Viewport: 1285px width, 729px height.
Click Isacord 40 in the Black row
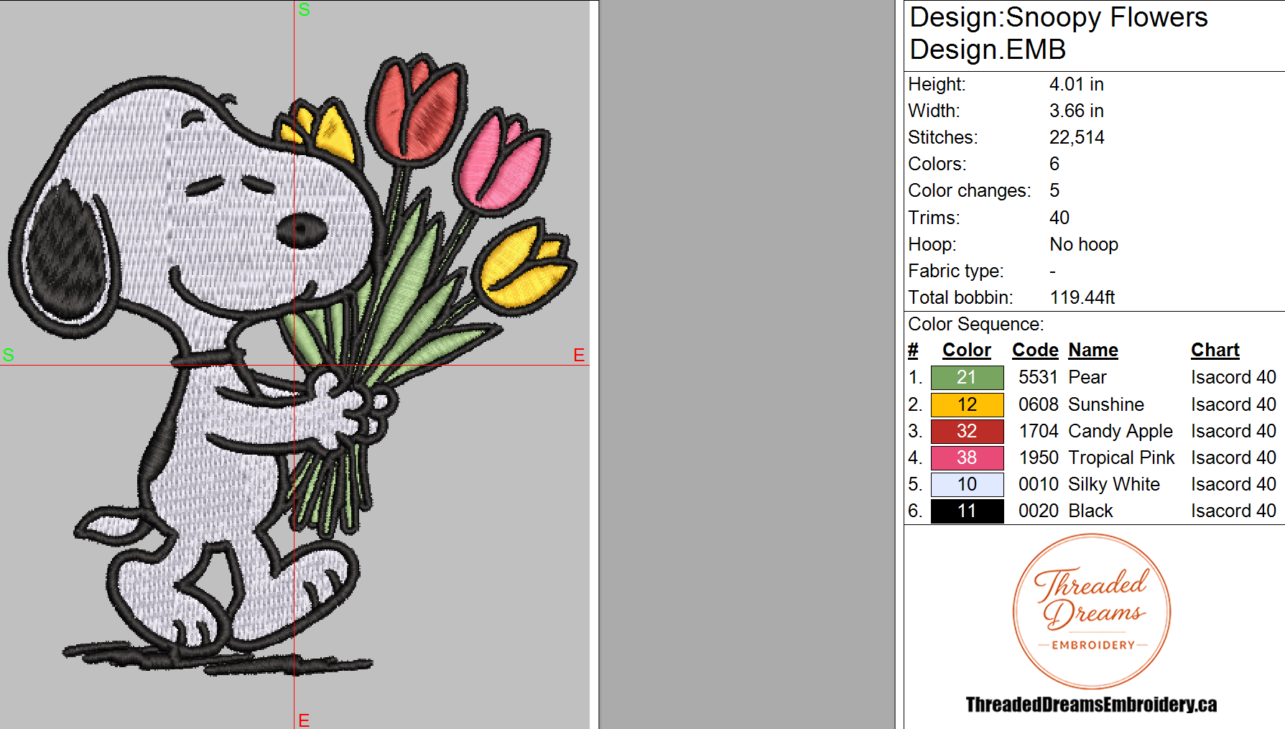pyautogui.click(x=1233, y=511)
